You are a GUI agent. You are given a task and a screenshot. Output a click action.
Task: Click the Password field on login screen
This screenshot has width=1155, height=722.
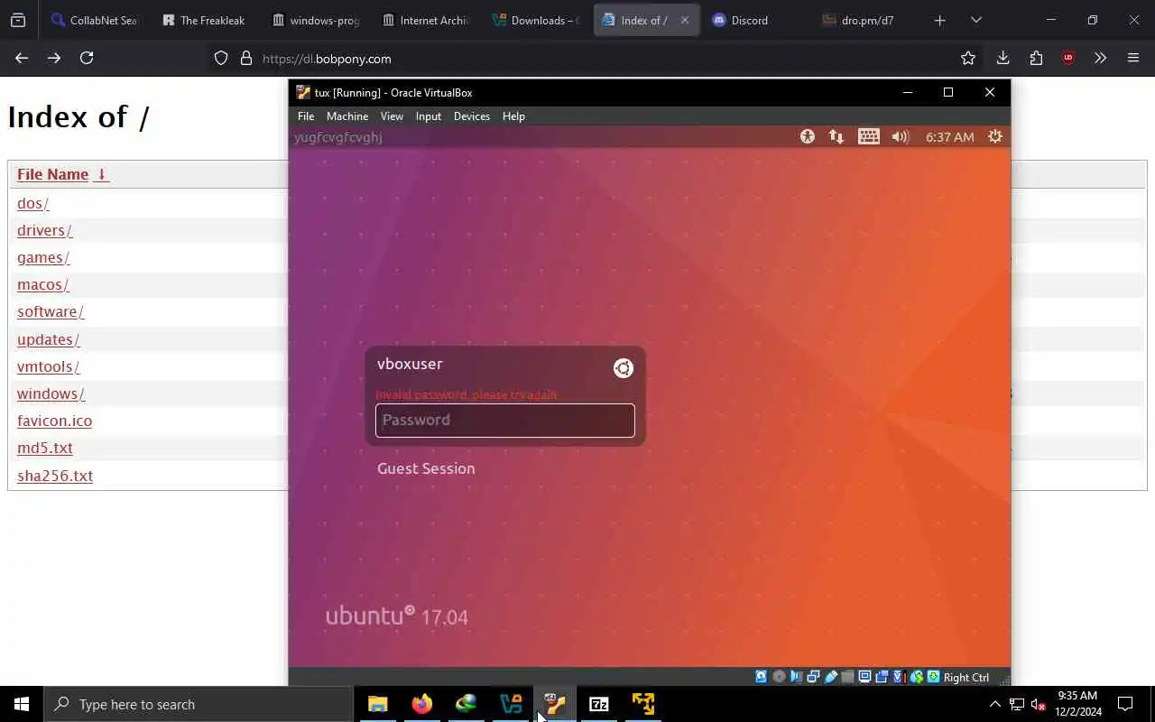point(505,420)
